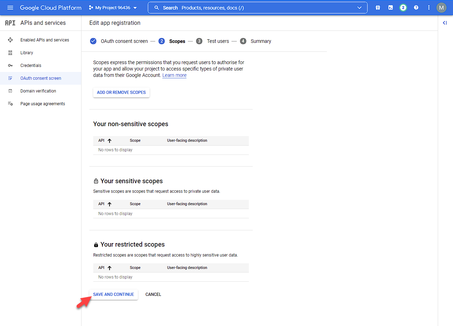This screenshot has width=453, height=326.
Task: Open the hamburger navigation menu
Action: click(x=10, y=7)
